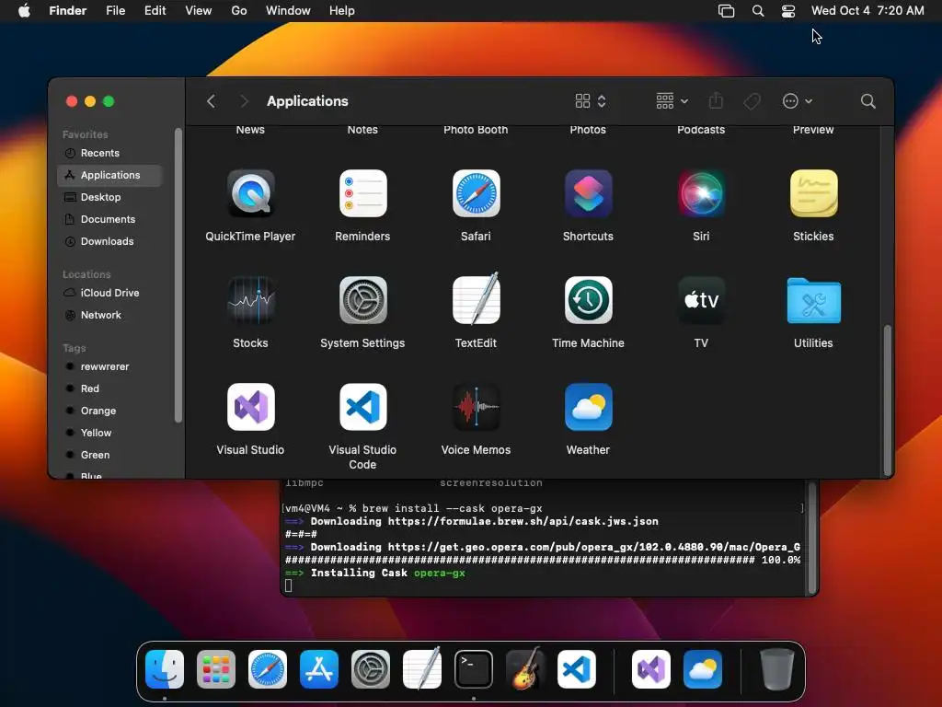
Task: Open QuickTime Player app icon
Action: pos(250,193)
